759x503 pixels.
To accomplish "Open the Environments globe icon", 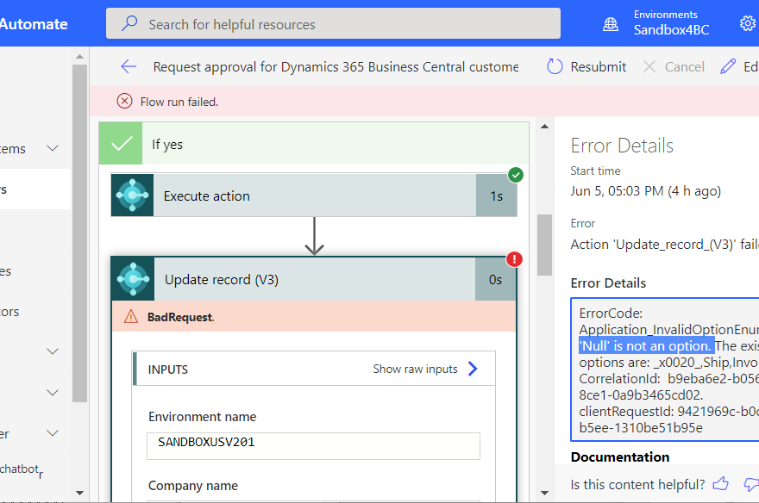I will 611,23.
